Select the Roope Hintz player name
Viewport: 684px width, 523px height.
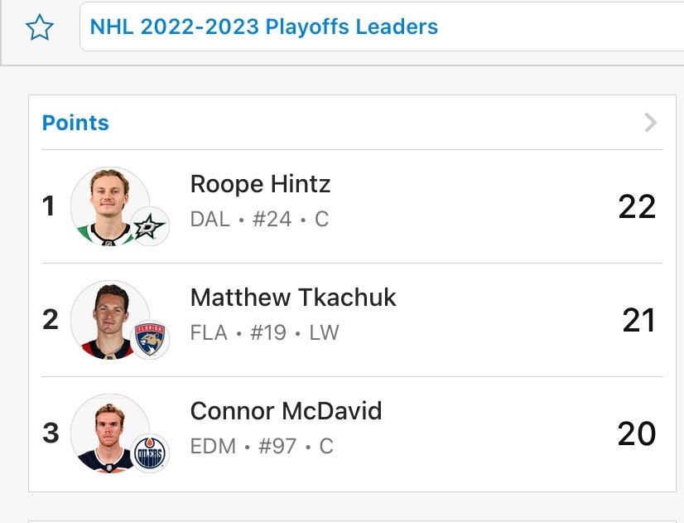click(260, 183)
